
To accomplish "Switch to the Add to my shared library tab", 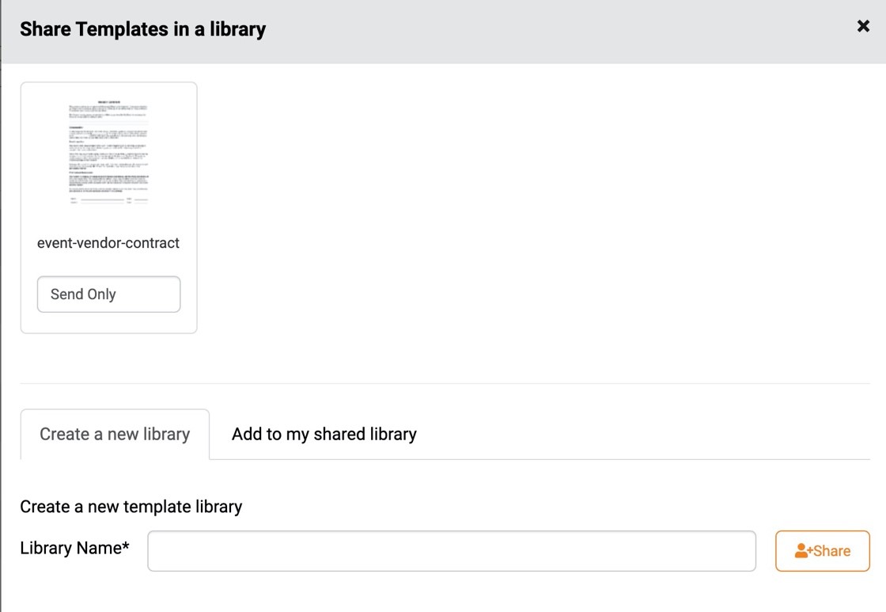I will (324, 434).
